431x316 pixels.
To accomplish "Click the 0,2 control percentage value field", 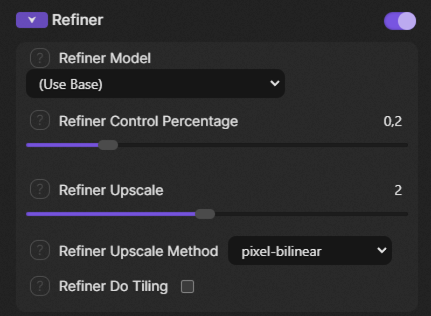I will pos(393,121).
